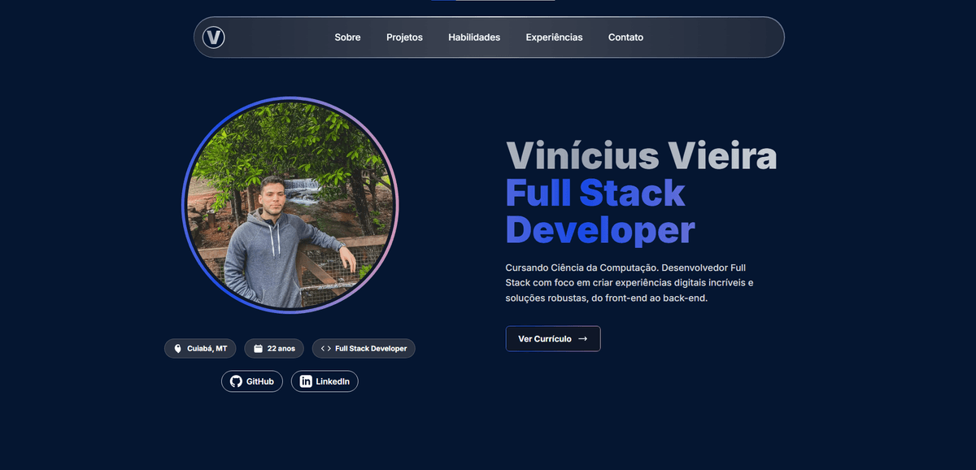Click the 22 anos age badge text

tap(281, 349)
